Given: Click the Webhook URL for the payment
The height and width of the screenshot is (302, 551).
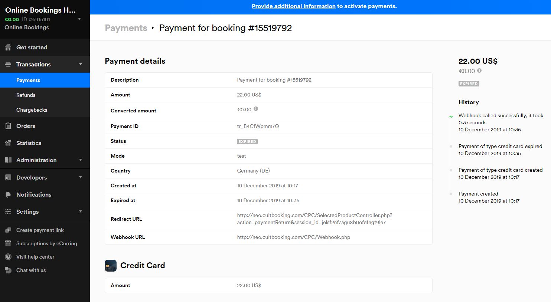Looking at the screenshot, I should pos(293,237).
